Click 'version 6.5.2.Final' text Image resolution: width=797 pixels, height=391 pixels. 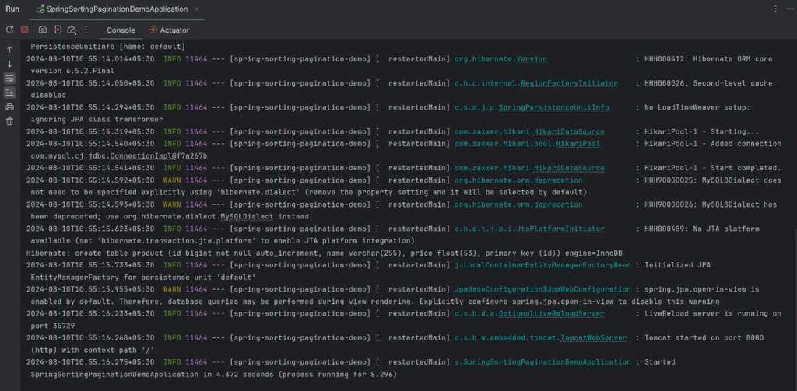click(72, 71)
